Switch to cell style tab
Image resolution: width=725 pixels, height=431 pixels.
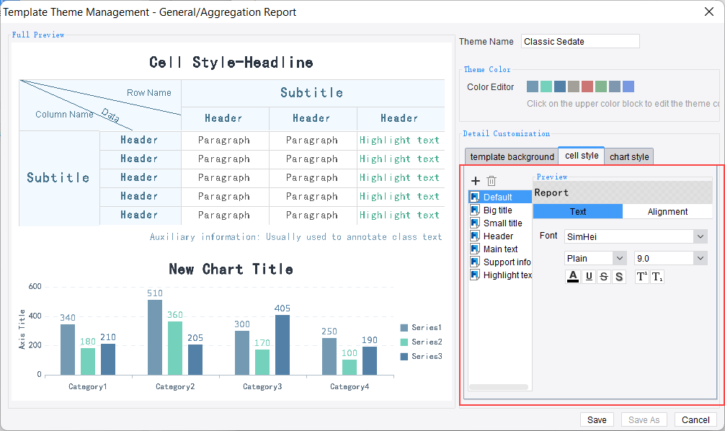(582, 156)
